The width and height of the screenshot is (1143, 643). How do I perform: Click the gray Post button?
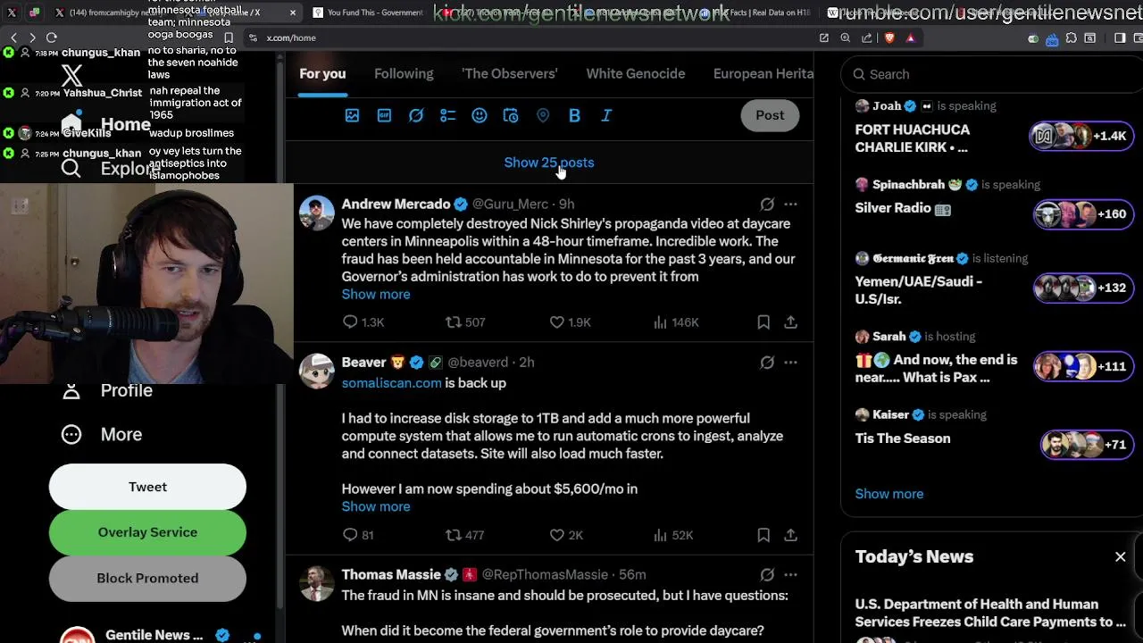click(770, 115)
